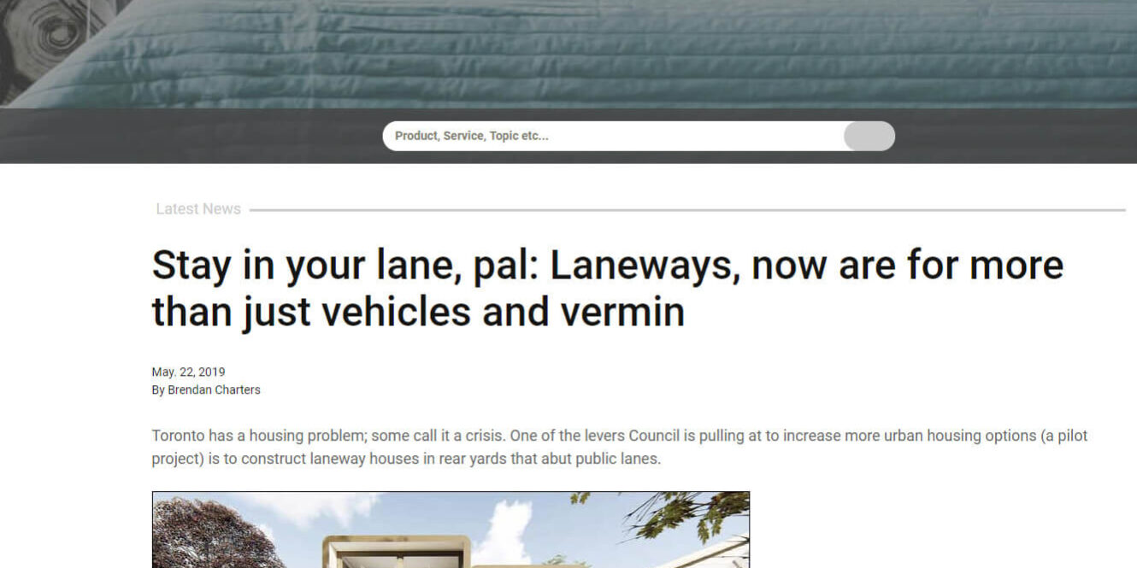Screen dimensions: 1137x568
Task: Click the beige building frame in the photo
Action: click(395, 551)
